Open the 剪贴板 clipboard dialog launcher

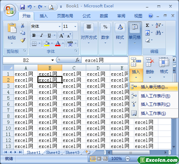tap(25, 51)
